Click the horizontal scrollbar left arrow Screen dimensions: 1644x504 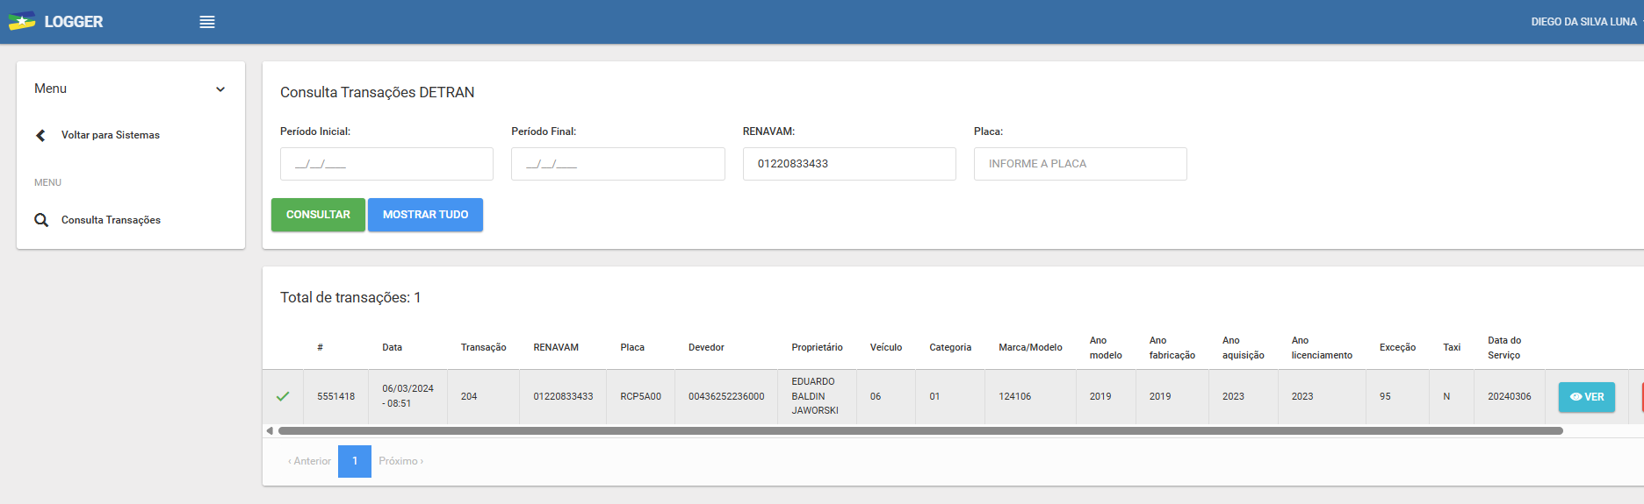click(270, 430)
